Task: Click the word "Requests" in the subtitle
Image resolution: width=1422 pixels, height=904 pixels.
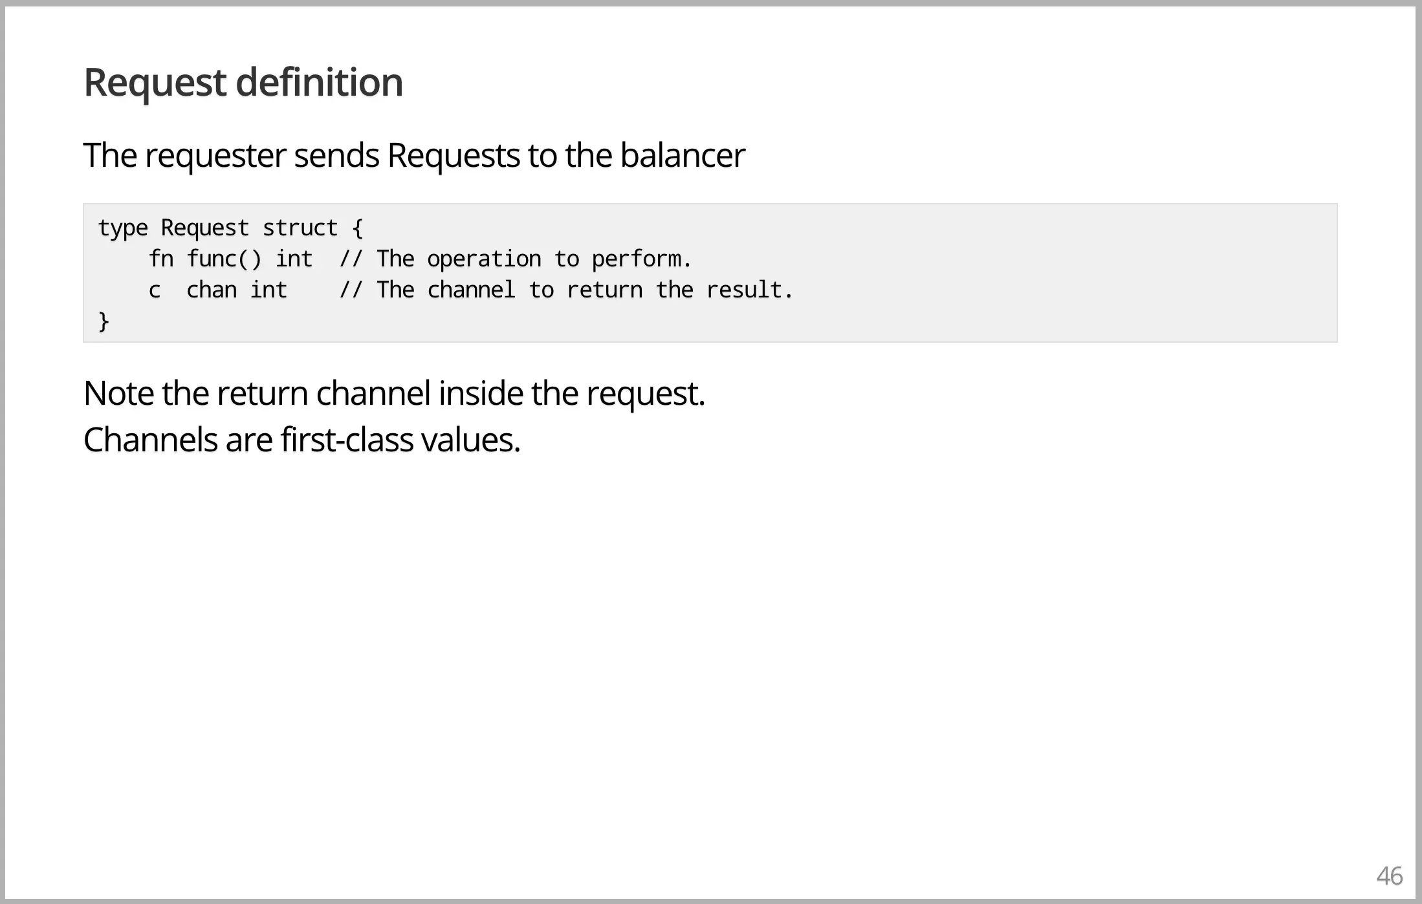Action: click(454, 156)
